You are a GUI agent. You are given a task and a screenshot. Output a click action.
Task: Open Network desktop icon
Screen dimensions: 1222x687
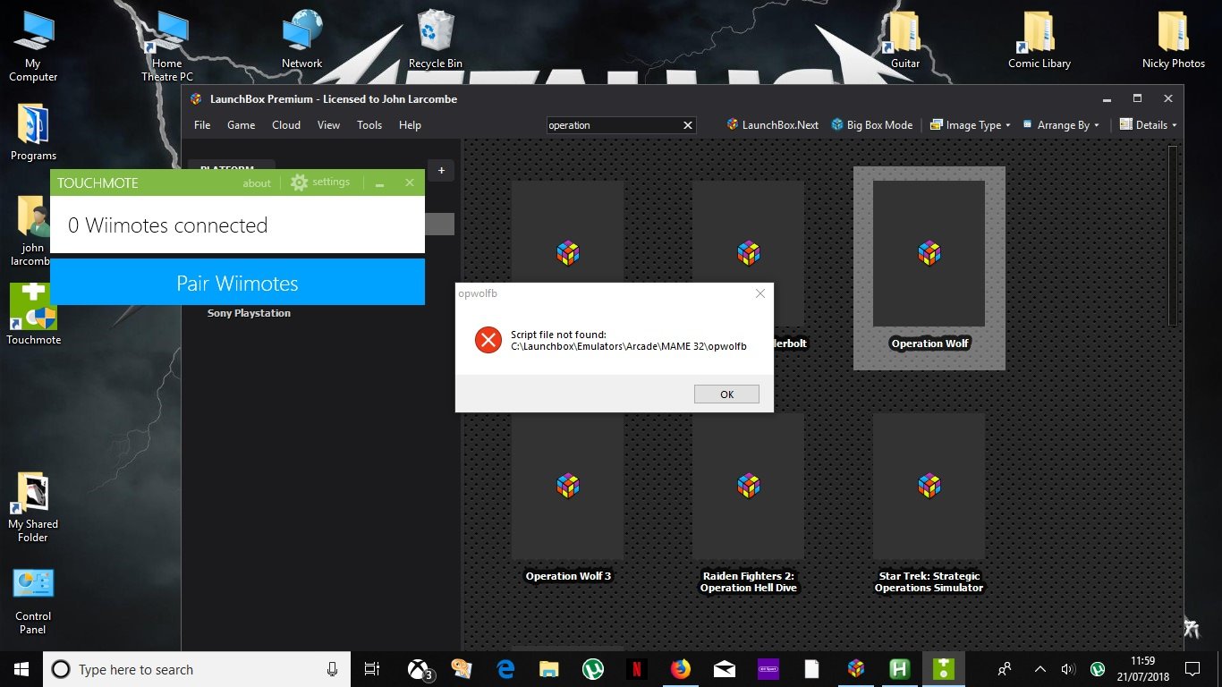pos(301,40)
